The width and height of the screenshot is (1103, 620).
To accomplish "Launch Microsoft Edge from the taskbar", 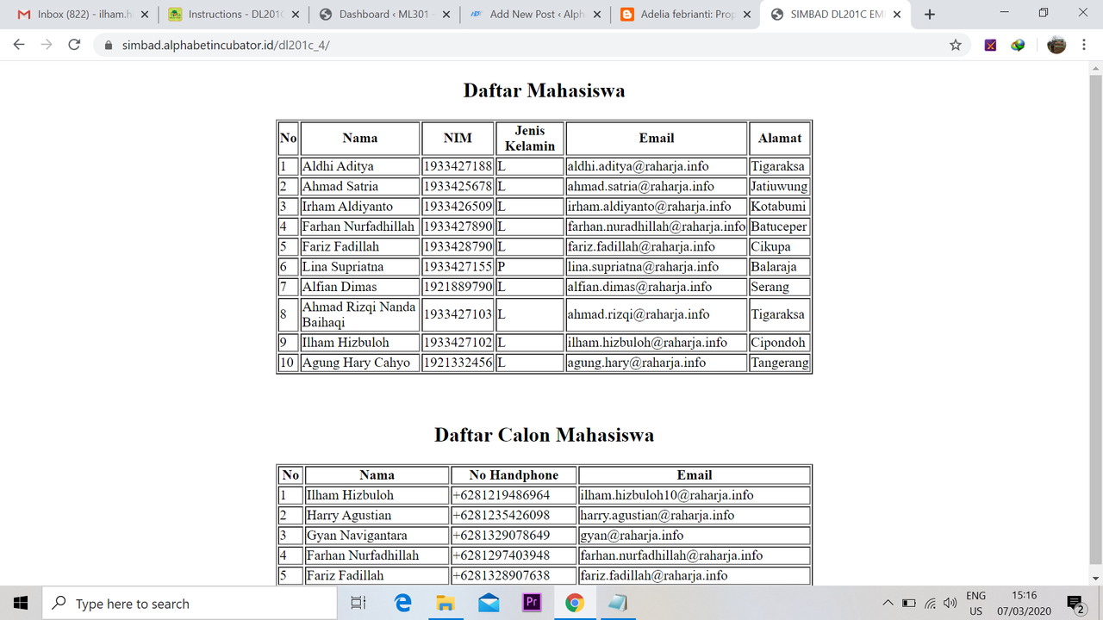I will (402, 603).
